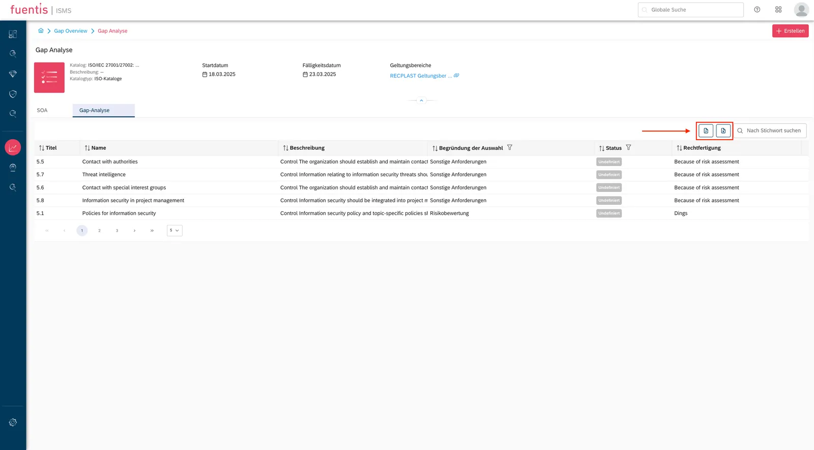Click Fälligkeitsdatum 23.03.2025

pyautogui.click(x=319, y=74)
